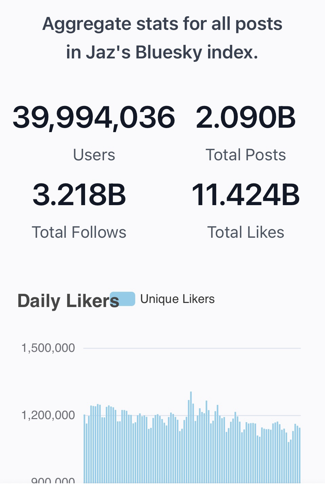
Task: Select the Total Posts label
Action: point(245,155)
